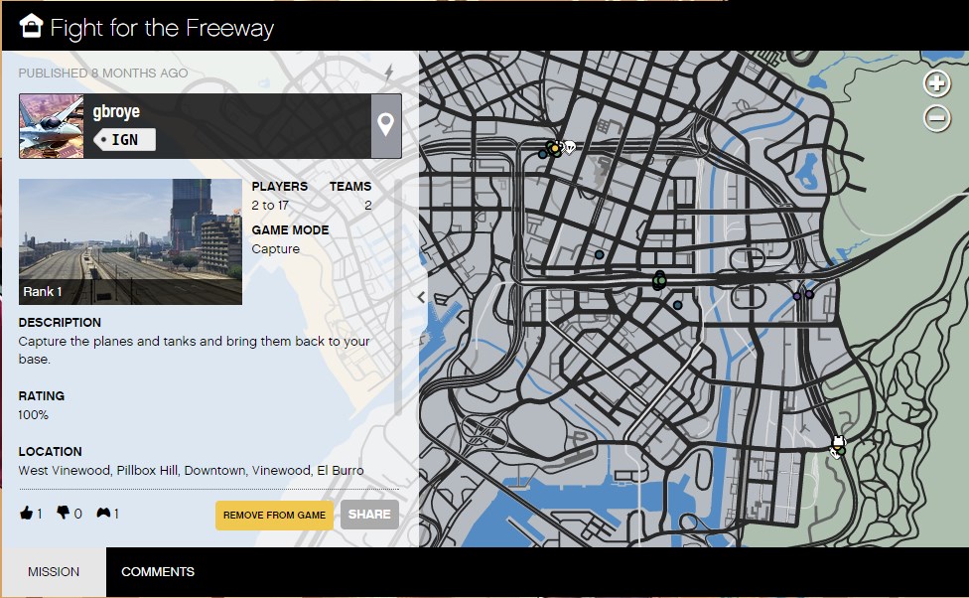Zoom out of the map with the minus button
This screenshot has width=969, height=598.
pyautogui.click(x=937, y=118)
